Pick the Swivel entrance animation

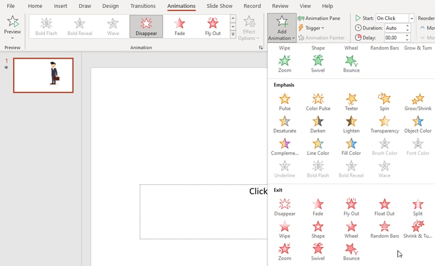(318, 64)
